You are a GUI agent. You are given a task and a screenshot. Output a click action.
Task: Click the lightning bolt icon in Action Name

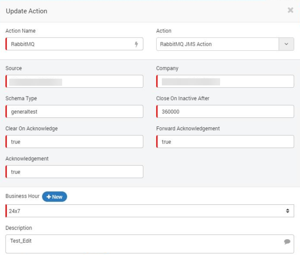pos(136,44)
